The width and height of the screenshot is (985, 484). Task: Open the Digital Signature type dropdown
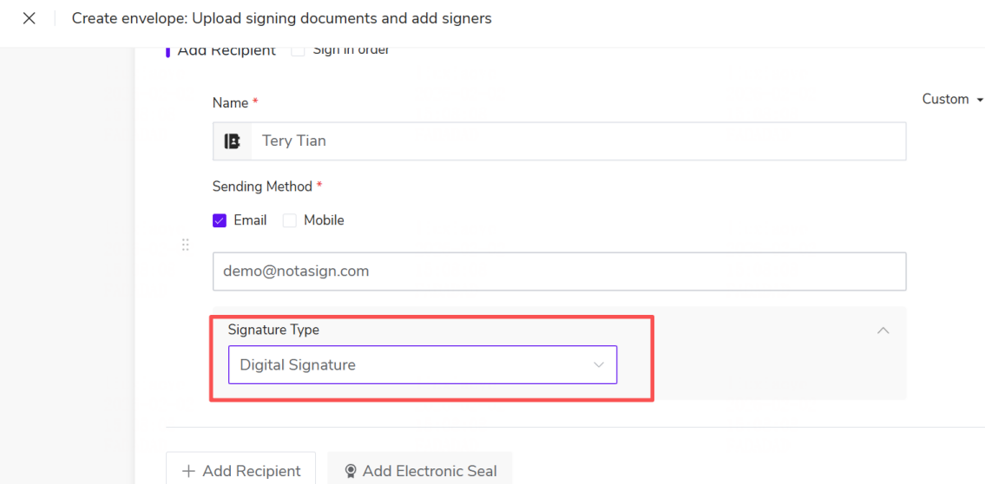click(x=422, y=365)
